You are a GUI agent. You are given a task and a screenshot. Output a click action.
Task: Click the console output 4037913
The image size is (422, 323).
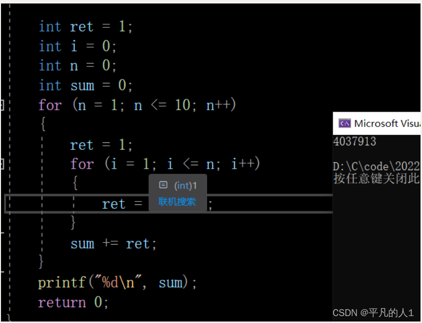click(x=354, y=141)
